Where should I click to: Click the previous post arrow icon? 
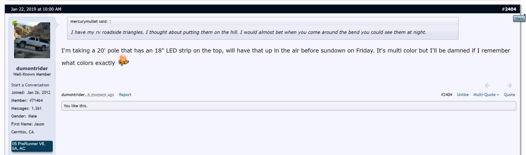(487, 85)
